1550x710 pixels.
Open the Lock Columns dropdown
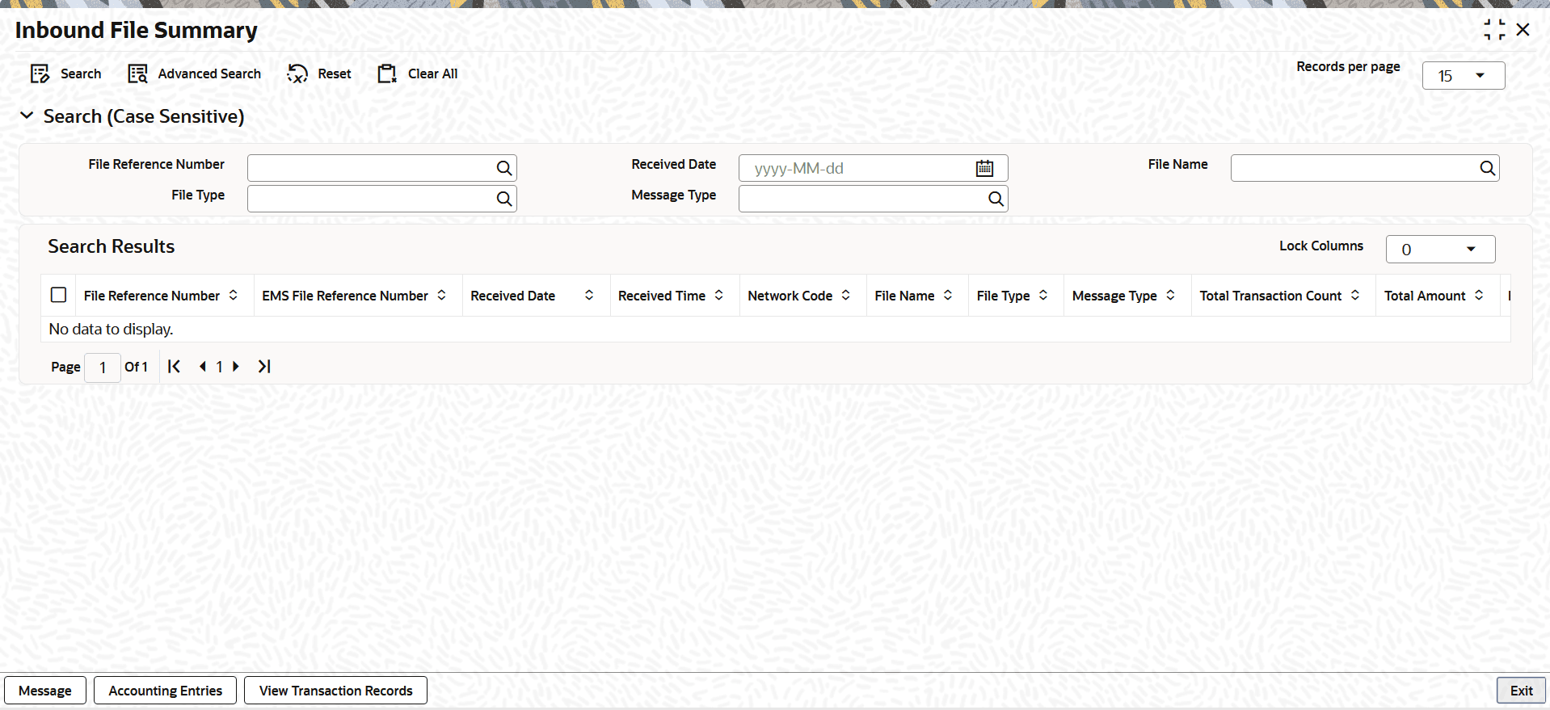point(1440,250)
